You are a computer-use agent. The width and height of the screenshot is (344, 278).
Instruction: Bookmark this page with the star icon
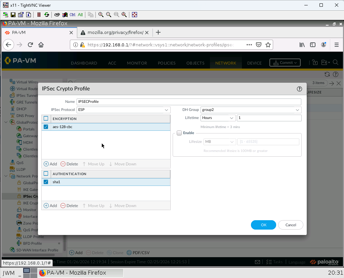[268, 45]
